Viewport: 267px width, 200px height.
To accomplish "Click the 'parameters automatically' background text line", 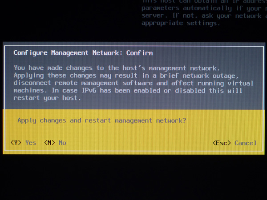I will (186, 8).
